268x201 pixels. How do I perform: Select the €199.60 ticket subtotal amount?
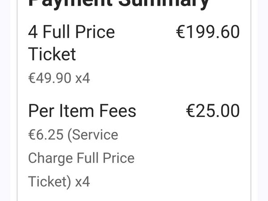[208, 32]
